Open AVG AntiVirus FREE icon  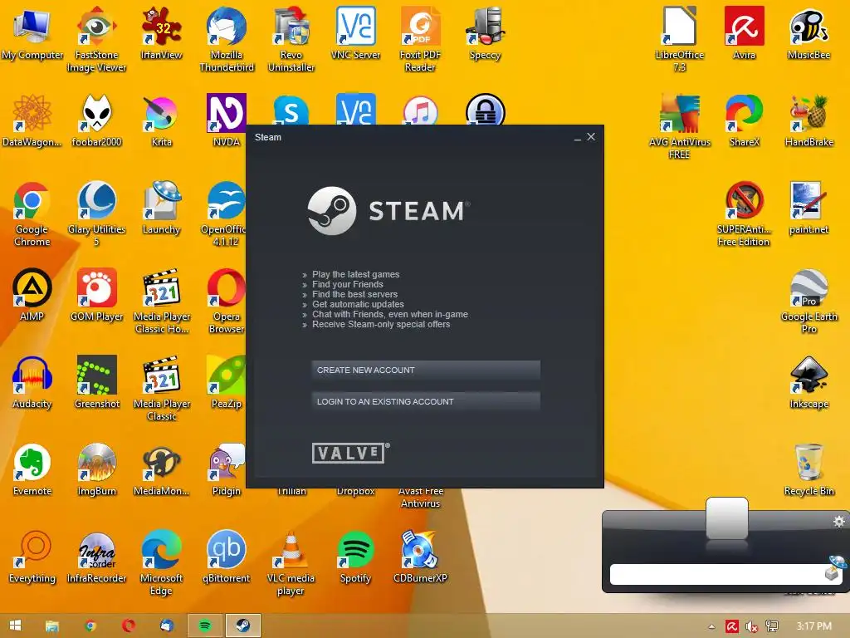[x=679, y=126]
